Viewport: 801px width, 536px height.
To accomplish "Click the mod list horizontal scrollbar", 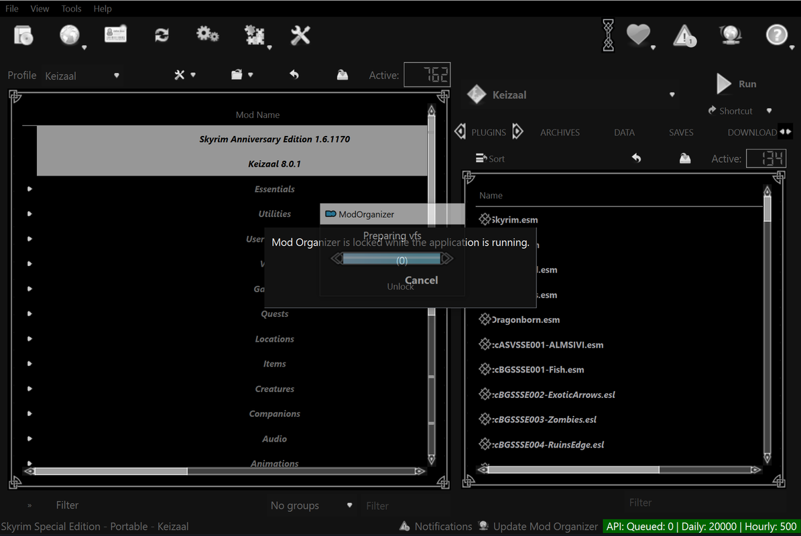I will pos(225,471).
